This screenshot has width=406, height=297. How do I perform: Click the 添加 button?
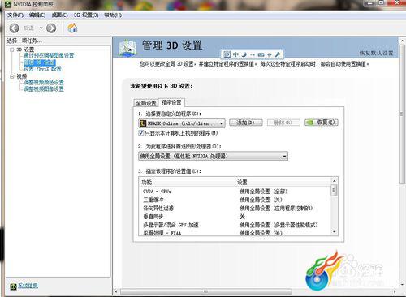click(x=246, y=123)
